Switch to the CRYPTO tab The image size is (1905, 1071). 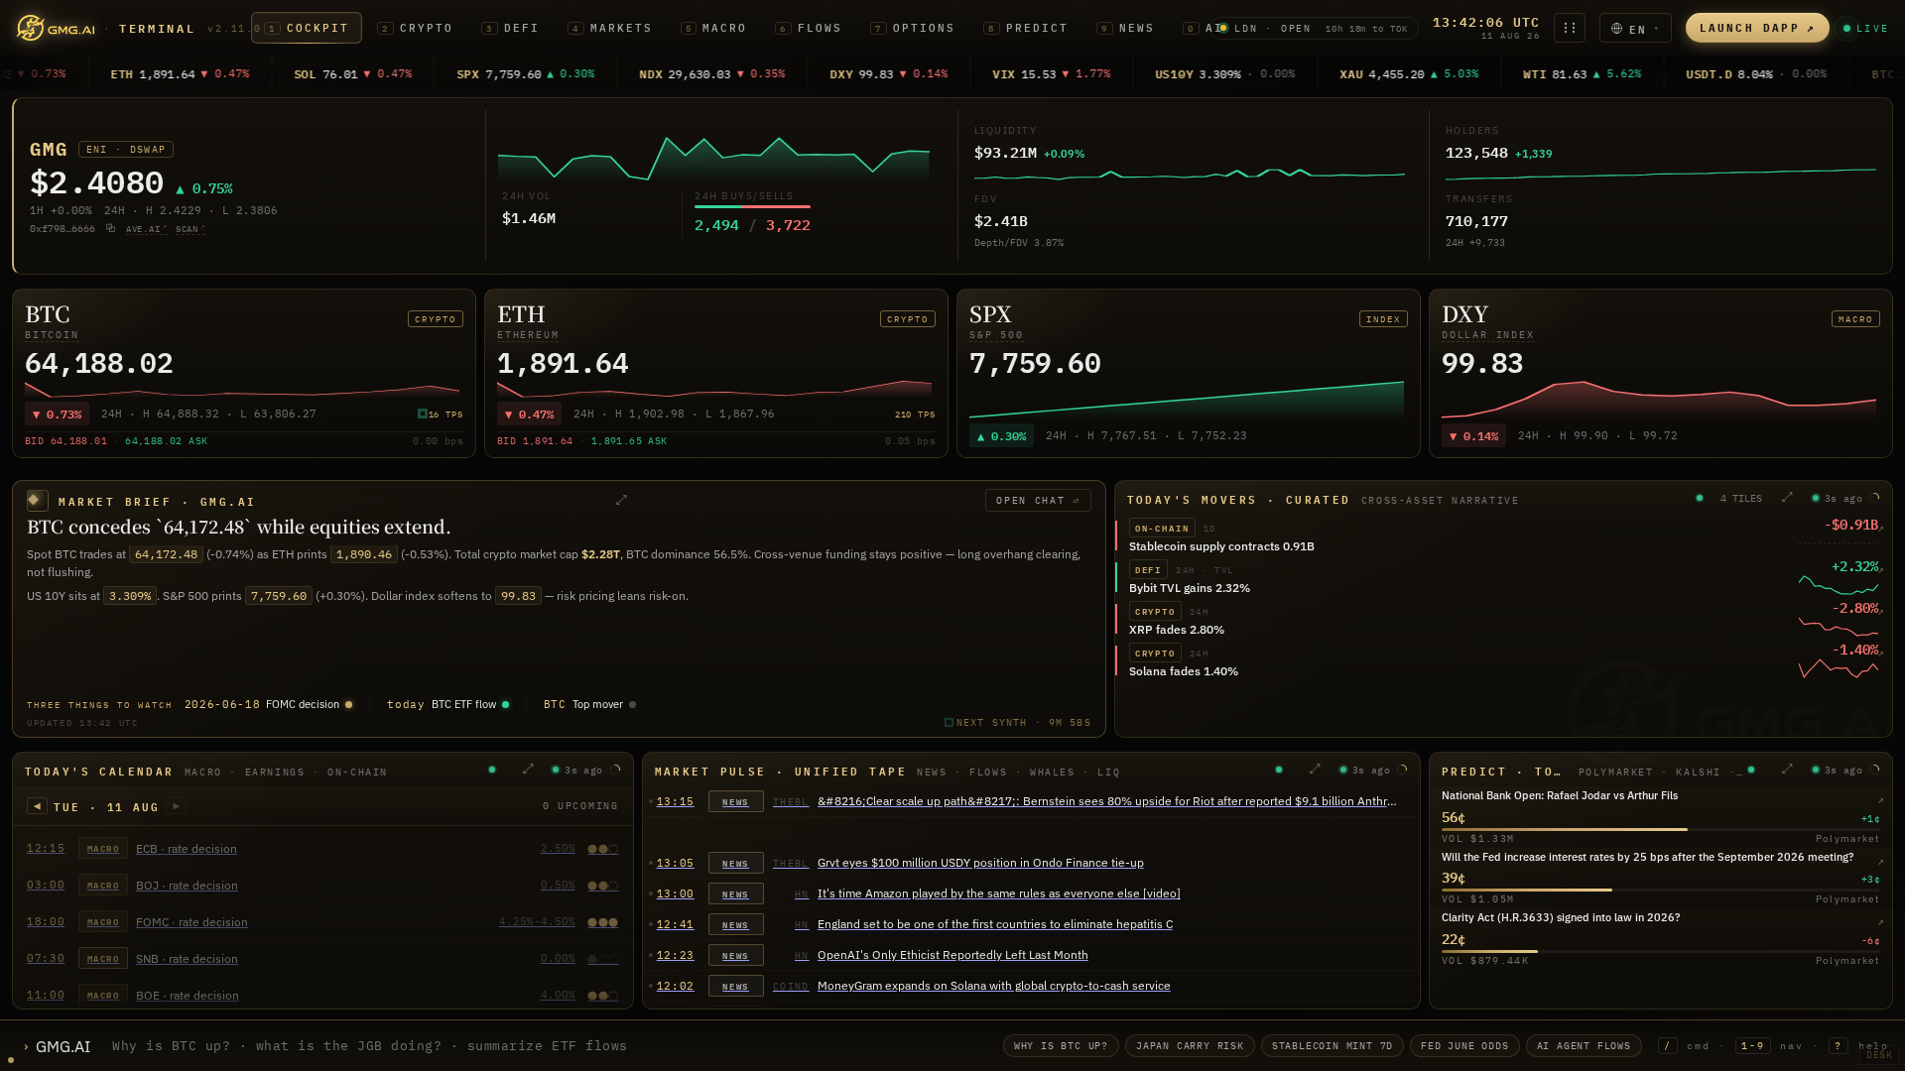tap(415, 28)
